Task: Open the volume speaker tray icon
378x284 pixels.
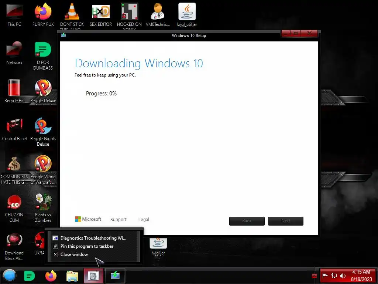Action: click(343, 275)
